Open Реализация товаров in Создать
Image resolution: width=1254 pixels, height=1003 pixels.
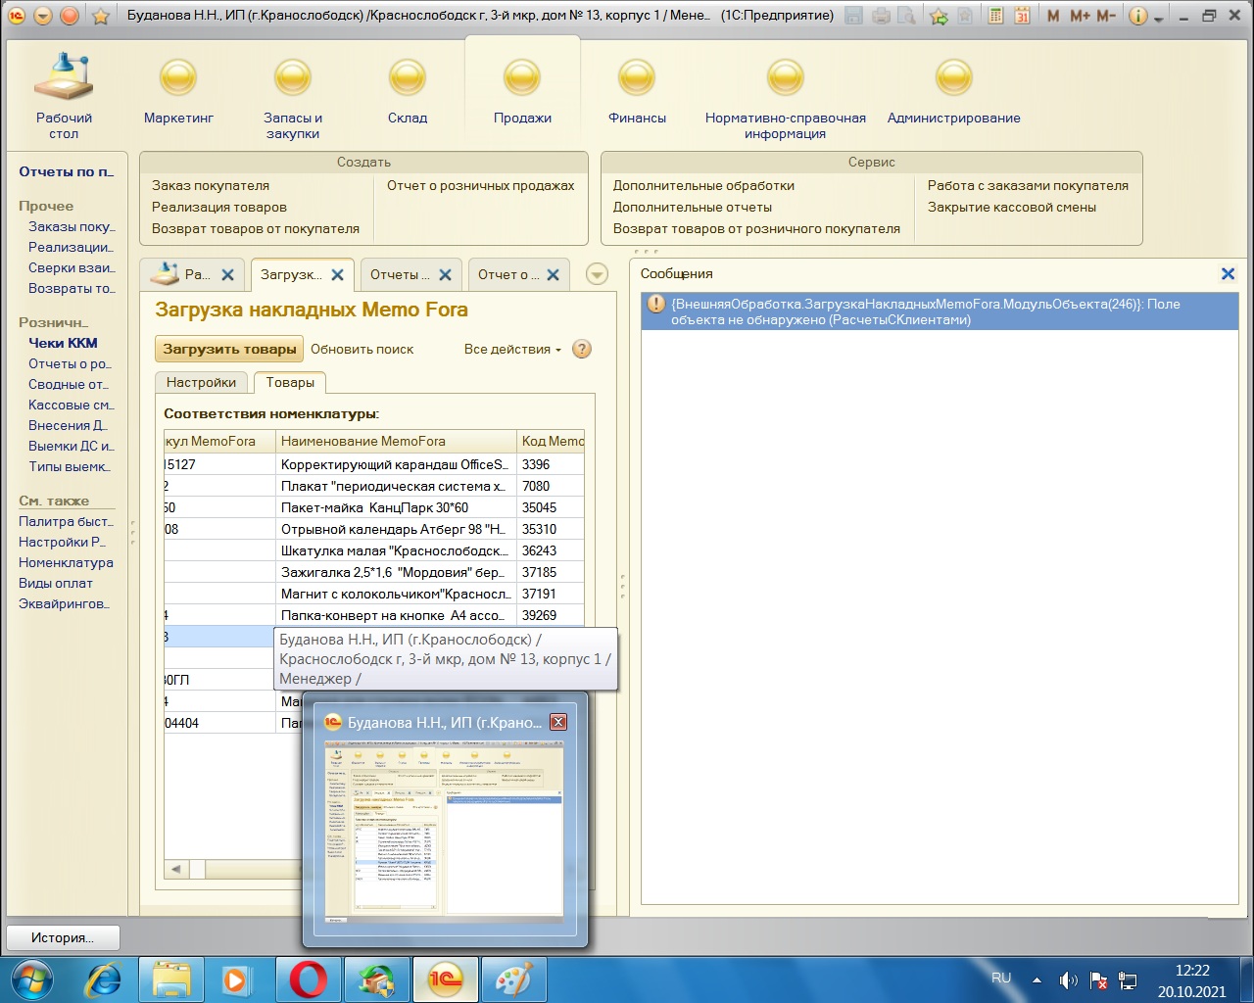[219, 207]
